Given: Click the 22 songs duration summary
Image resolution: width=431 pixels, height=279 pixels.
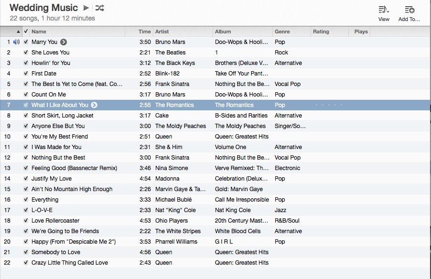Looking at the screenshot, I should click(52, 19).
